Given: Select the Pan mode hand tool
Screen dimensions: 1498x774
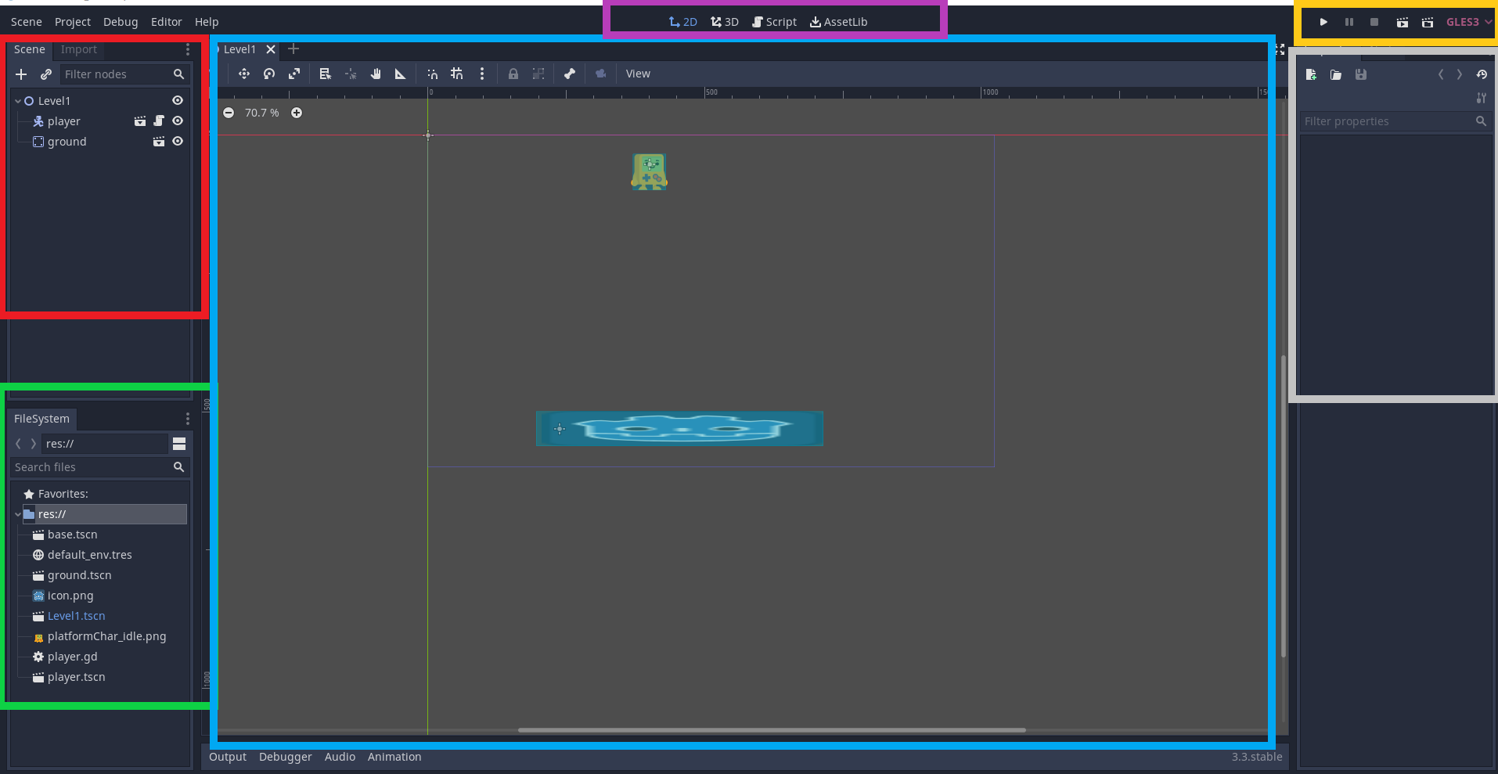Looking at the screenshot, I should tap(376, 74).
